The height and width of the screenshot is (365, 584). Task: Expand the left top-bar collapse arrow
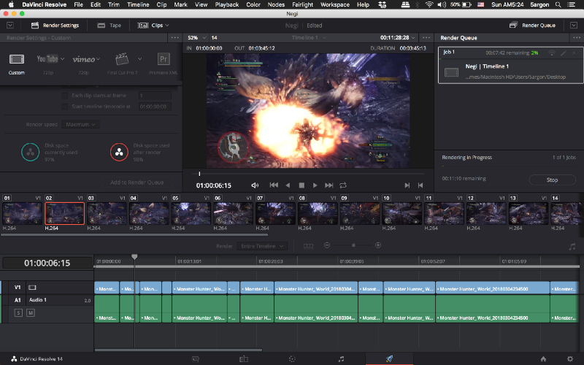coord(10,26)
